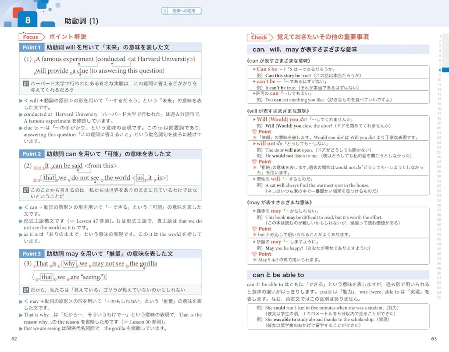Open the 読解への応用 tab at top

pyautogui.click(x=182, y=11)
